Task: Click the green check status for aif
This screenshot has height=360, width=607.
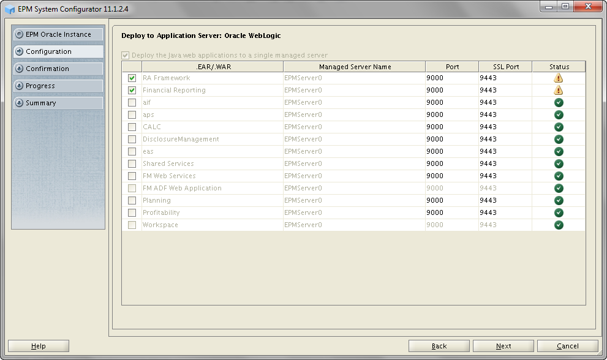Action: pyautogui.click(x=559, y=103)
